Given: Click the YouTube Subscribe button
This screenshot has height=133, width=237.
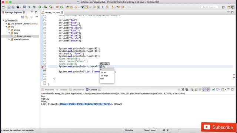Looking at the screenshot, I should 219,127.
